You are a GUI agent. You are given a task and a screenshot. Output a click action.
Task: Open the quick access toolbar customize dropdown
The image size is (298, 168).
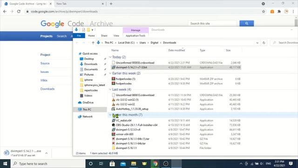click(92, 30)
